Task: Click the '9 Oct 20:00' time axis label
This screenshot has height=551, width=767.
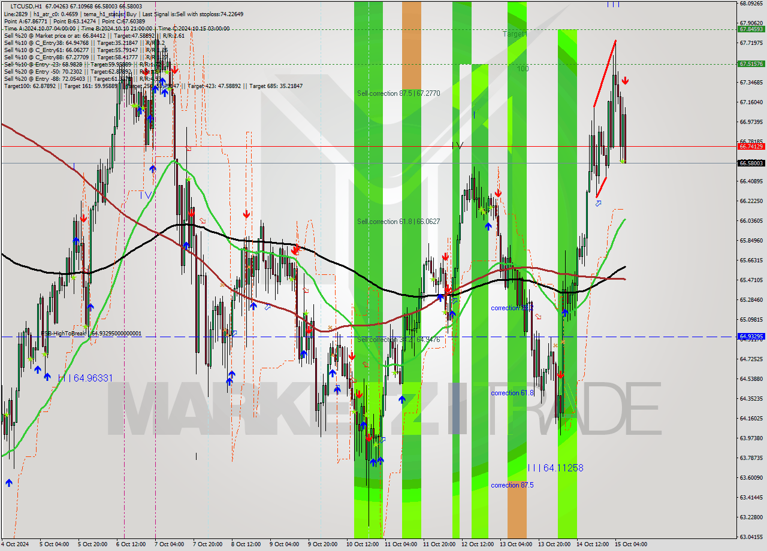Action: [x=322, y=544]
